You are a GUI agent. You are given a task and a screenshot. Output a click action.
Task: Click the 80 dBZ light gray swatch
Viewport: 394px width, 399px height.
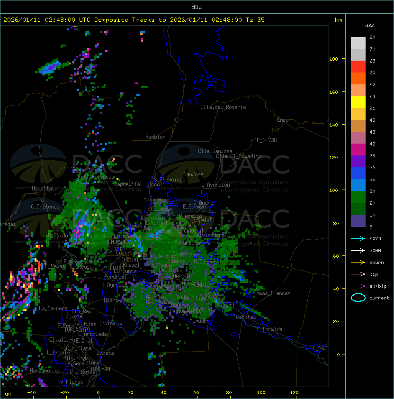[358, 43]
